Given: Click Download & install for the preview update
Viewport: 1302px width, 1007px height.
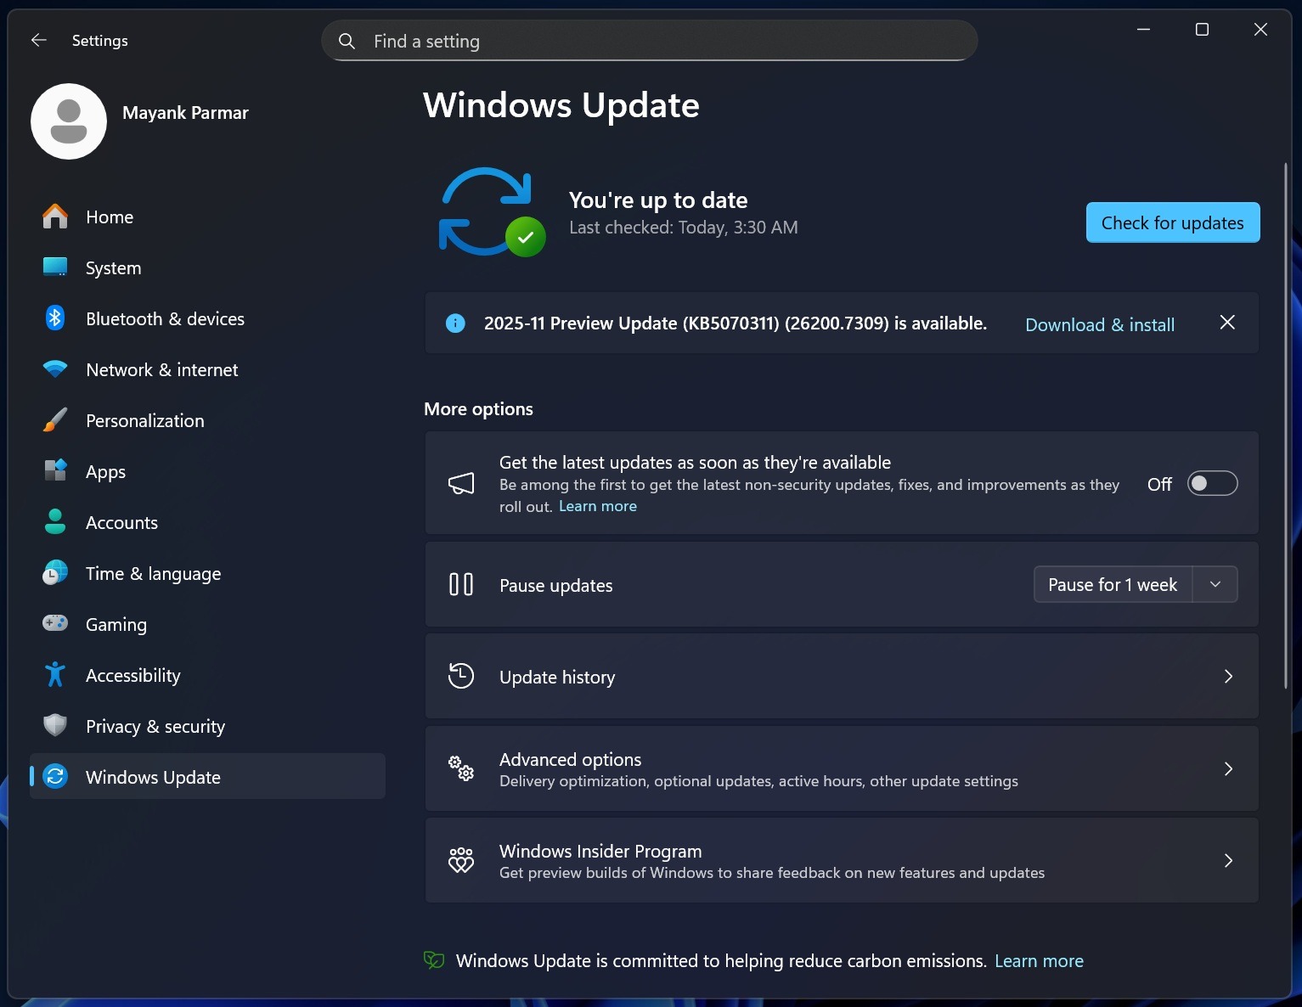Looking at the screenshot, I should pos(1099,324).
